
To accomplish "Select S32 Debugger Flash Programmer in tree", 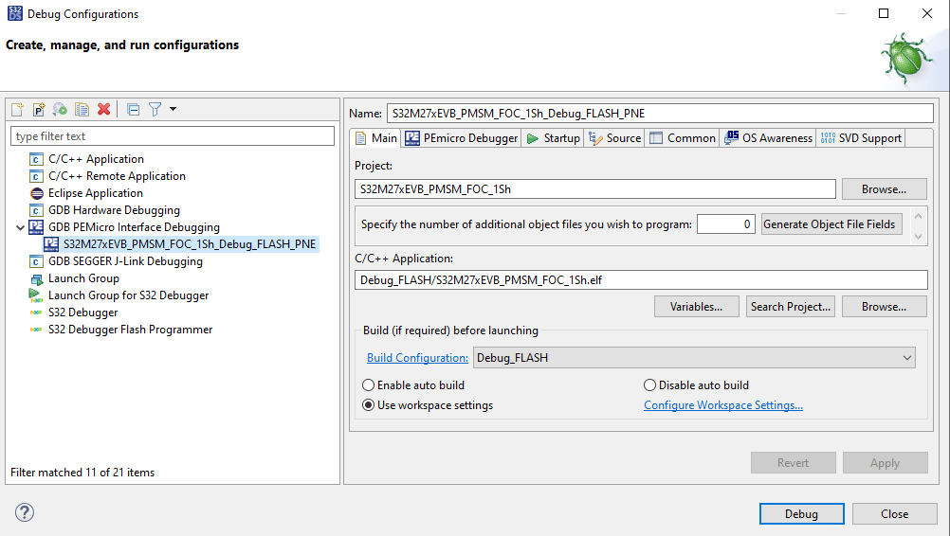I will pyautogui.click(x=130, y=330).
